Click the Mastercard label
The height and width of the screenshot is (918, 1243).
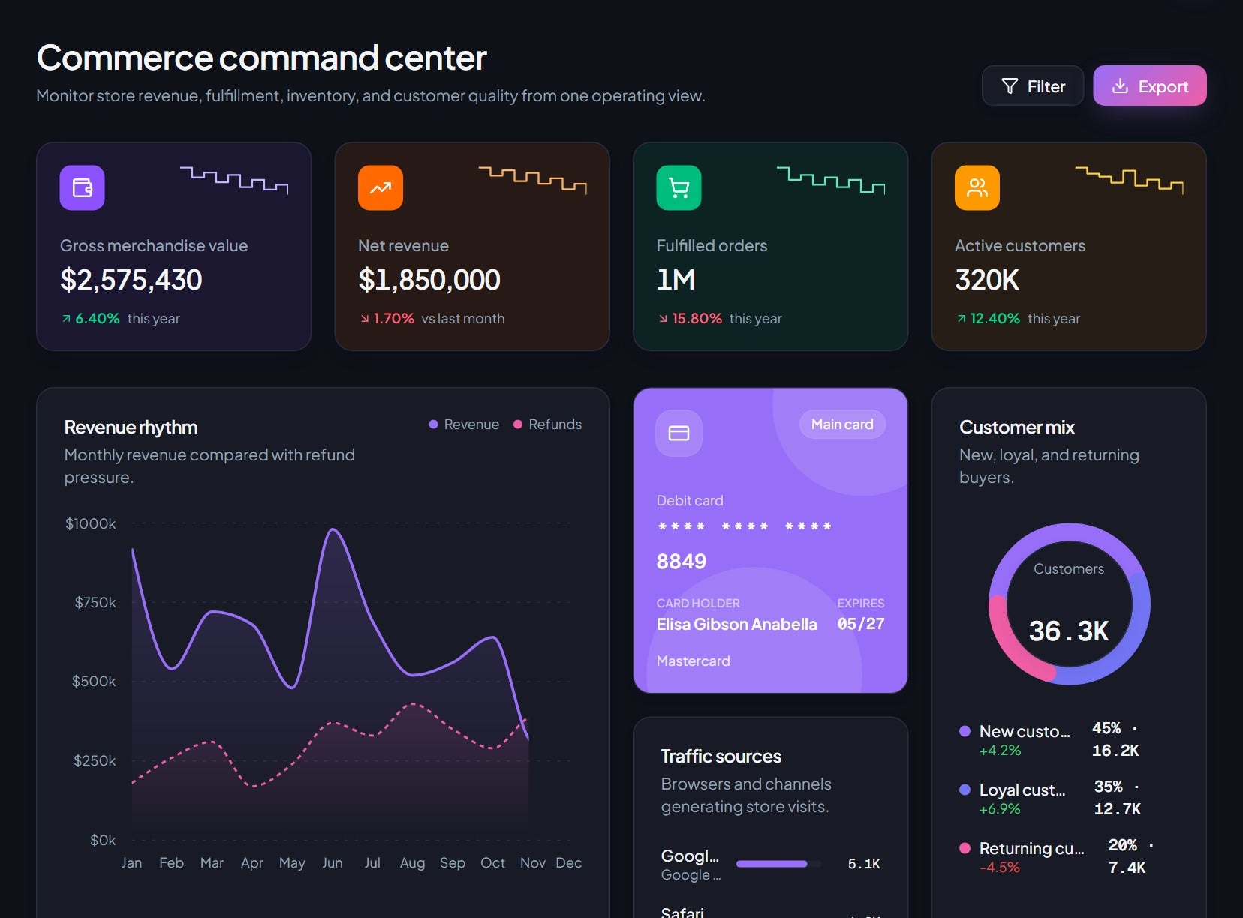[x=694, y=661]
